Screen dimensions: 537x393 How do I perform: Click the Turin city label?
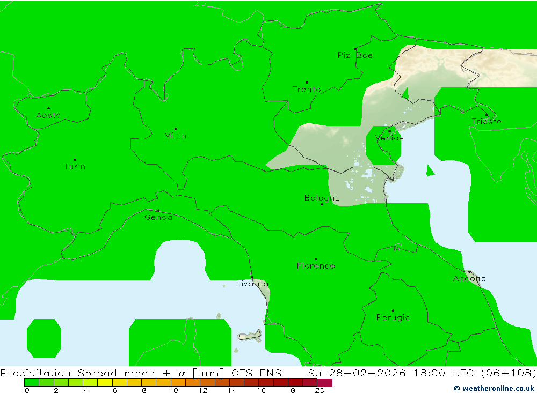pyautogui.click(x=75, y=167)
